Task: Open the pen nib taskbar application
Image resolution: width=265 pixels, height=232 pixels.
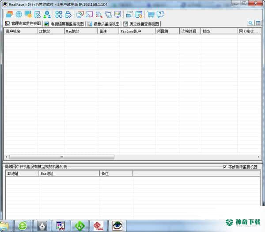Action: point(42,226)
